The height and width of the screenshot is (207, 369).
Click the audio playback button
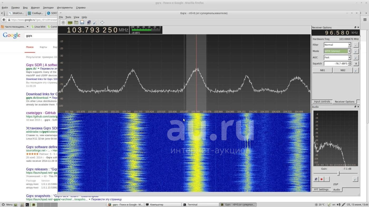[327, 179]
